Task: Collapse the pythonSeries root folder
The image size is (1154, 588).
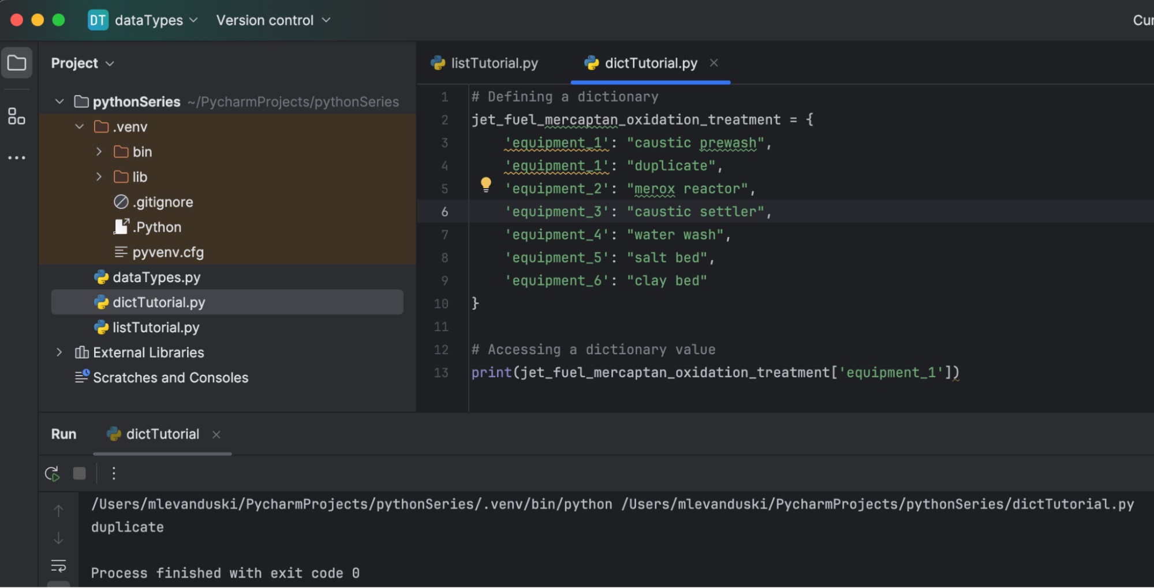Action: tap(59, 102)
